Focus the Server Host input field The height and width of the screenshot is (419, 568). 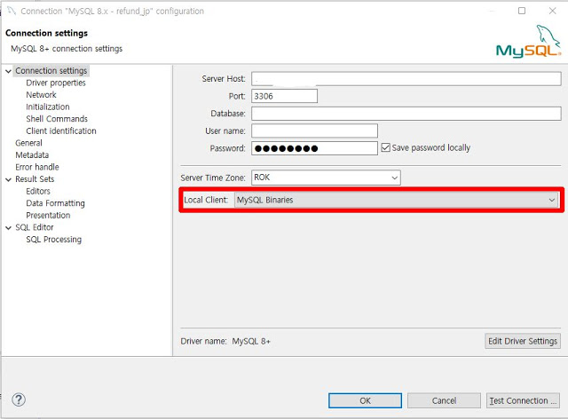(406, 79)
